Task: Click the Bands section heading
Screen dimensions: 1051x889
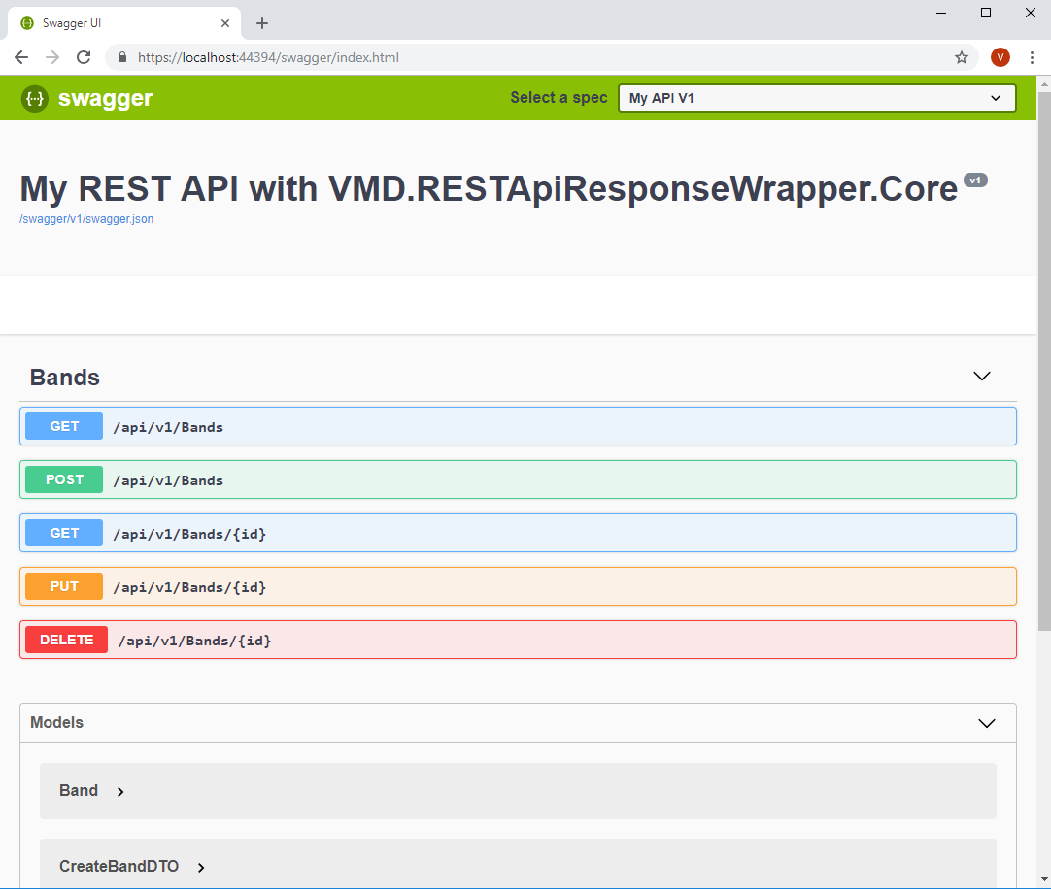Action: click(64, 378)
